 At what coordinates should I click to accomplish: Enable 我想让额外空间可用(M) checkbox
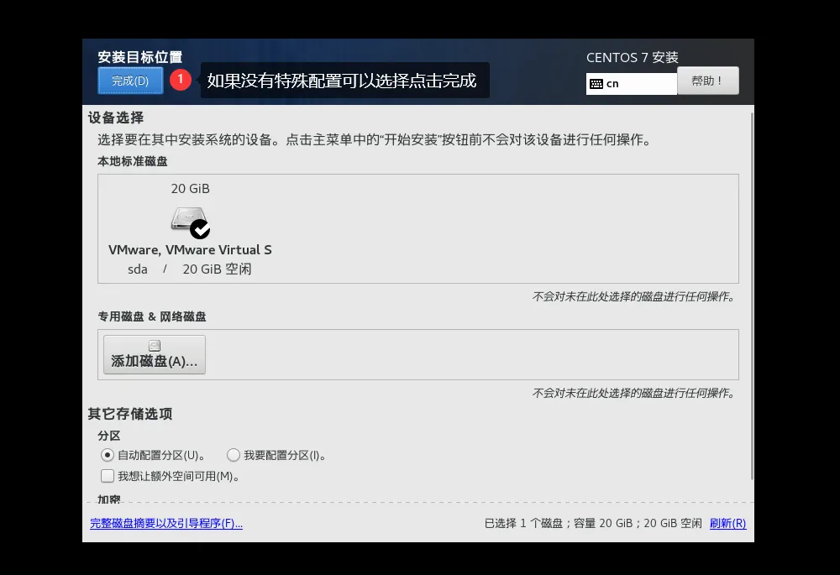(x=108, y=476)
